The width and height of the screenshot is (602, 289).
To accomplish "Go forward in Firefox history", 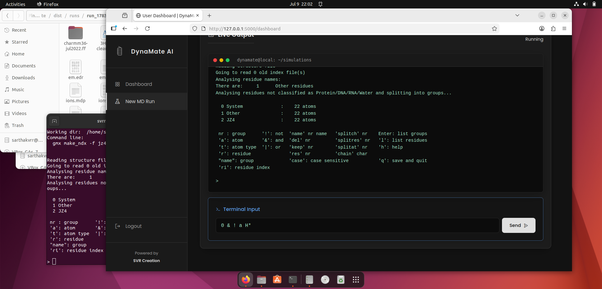I will pyautogui.click(x=136, y=29).
